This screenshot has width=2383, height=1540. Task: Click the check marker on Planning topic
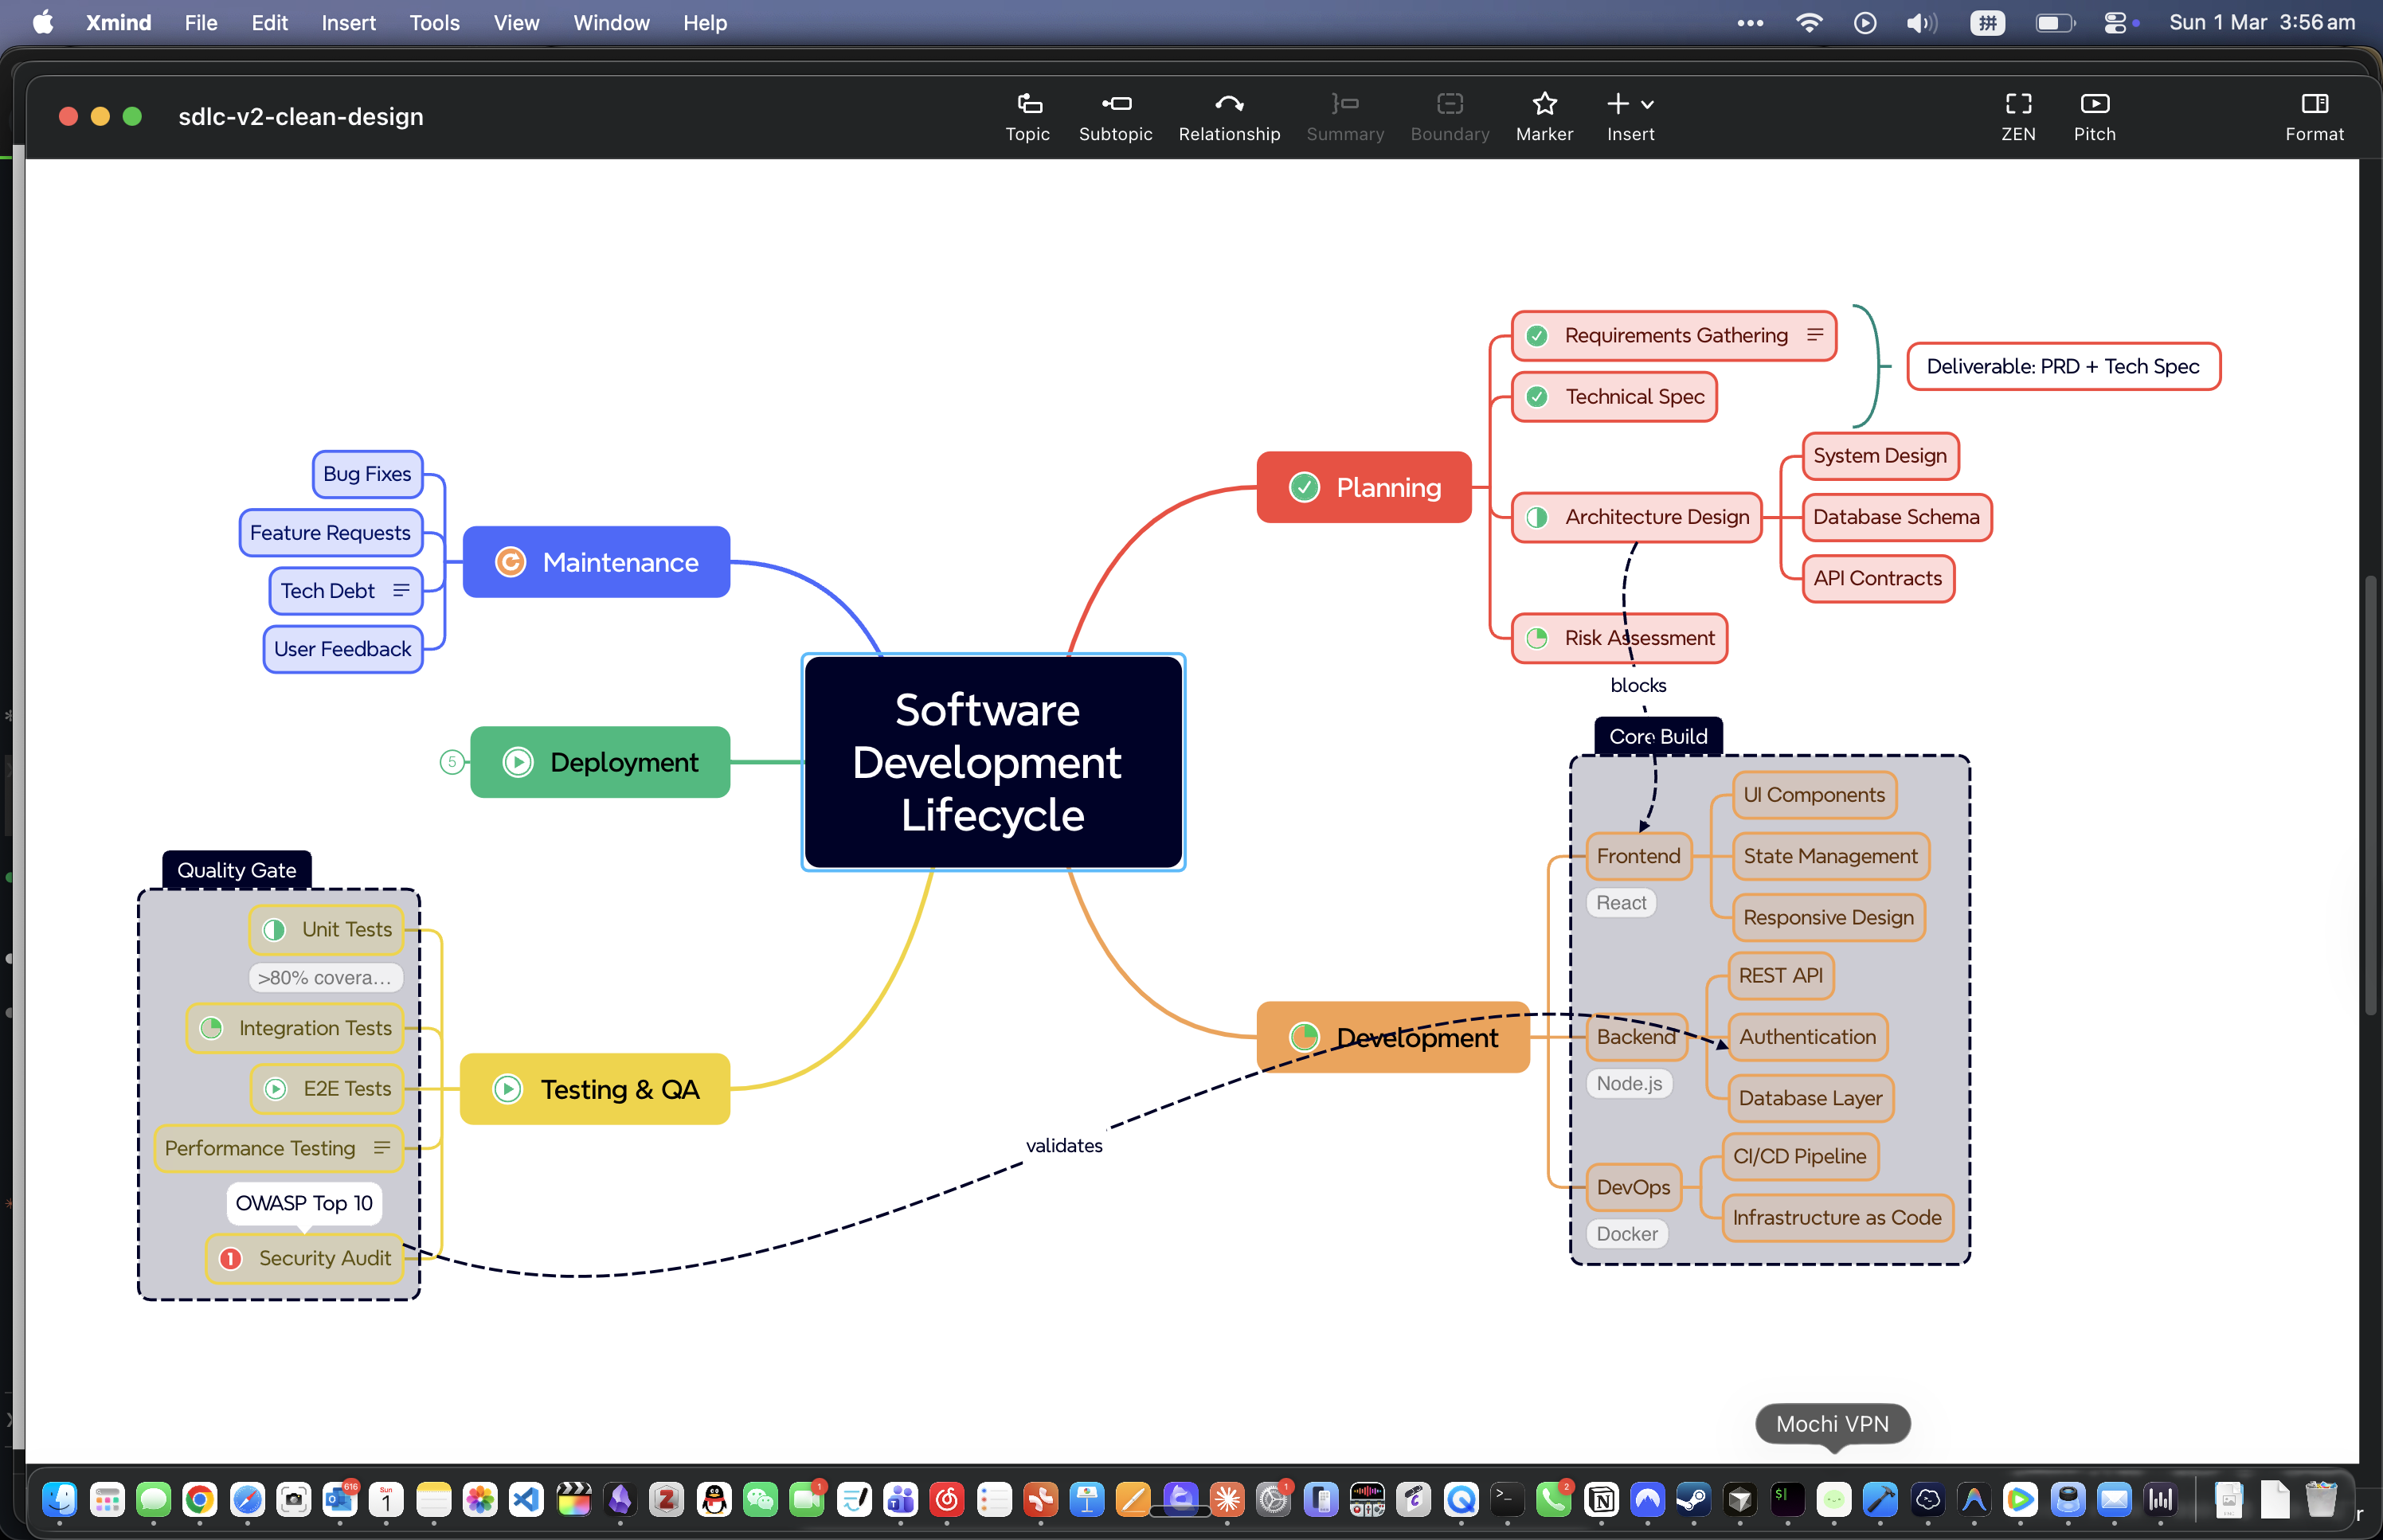1304,487
